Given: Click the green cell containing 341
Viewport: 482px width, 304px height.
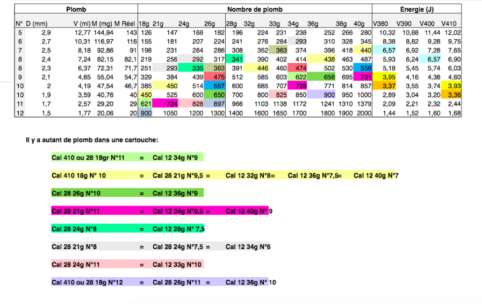Looking at the screenshot, I should 234,59.
